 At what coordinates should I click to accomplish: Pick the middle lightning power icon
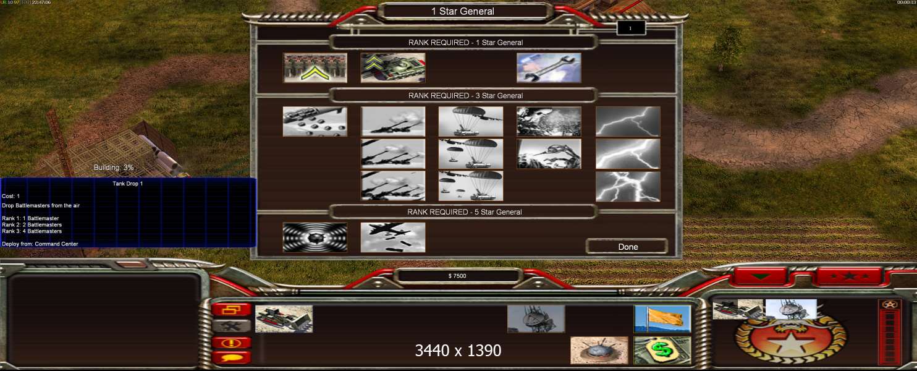tap(628, 153)
